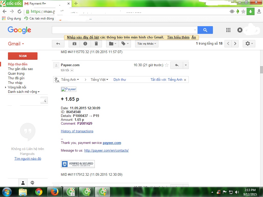Open Thư gắn dấu sao folder
The height and width of the screenshot is (197, 263).
coord(21,69)
